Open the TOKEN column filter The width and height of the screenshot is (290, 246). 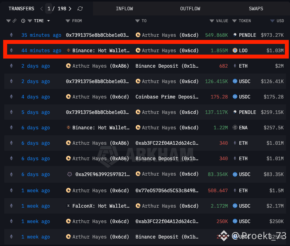point(235,21)
